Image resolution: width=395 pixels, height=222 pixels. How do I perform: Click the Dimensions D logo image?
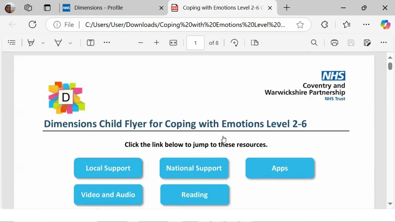pyautogui.click(x=67, y=97)
